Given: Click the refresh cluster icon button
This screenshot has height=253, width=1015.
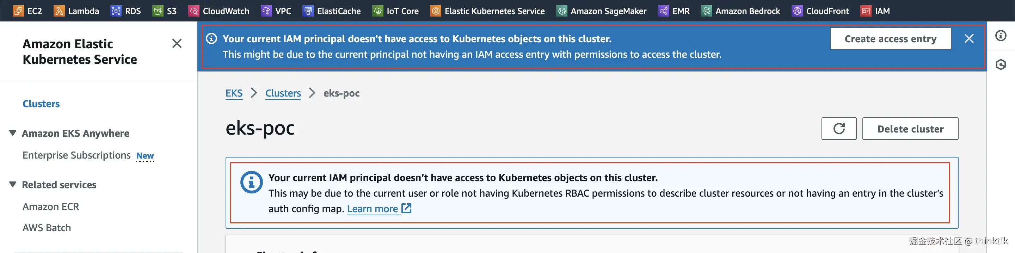Looking at the screenshot, I should [x=838, y=129].
